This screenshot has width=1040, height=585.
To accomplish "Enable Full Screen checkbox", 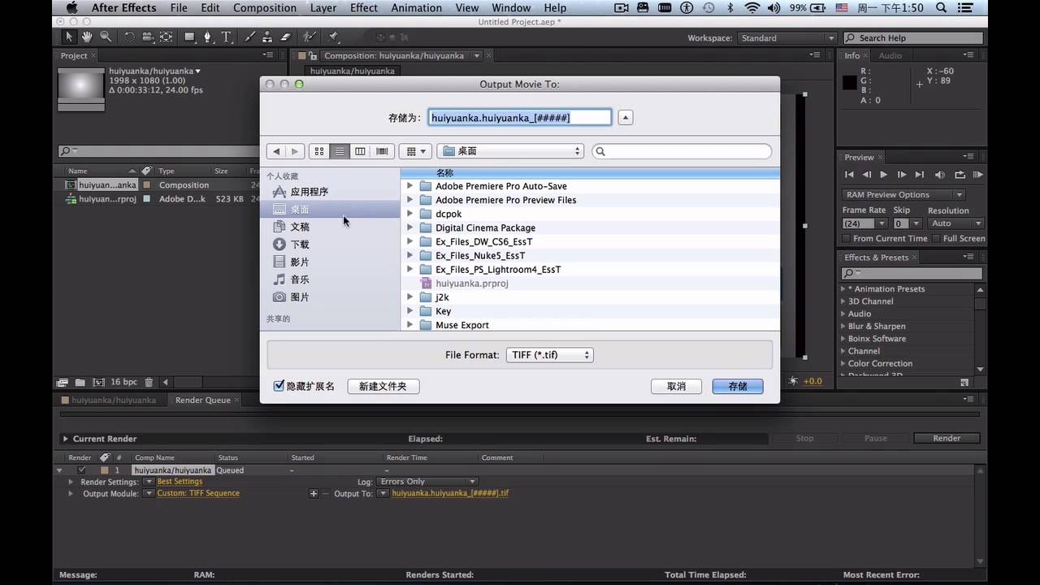I will [936, 238].
